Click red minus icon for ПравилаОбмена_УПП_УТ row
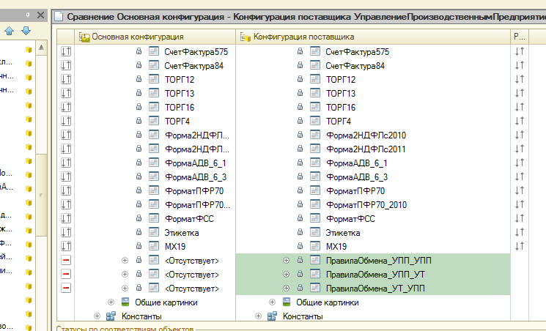This screenshot has width=546, height=331. click(66, 275)
